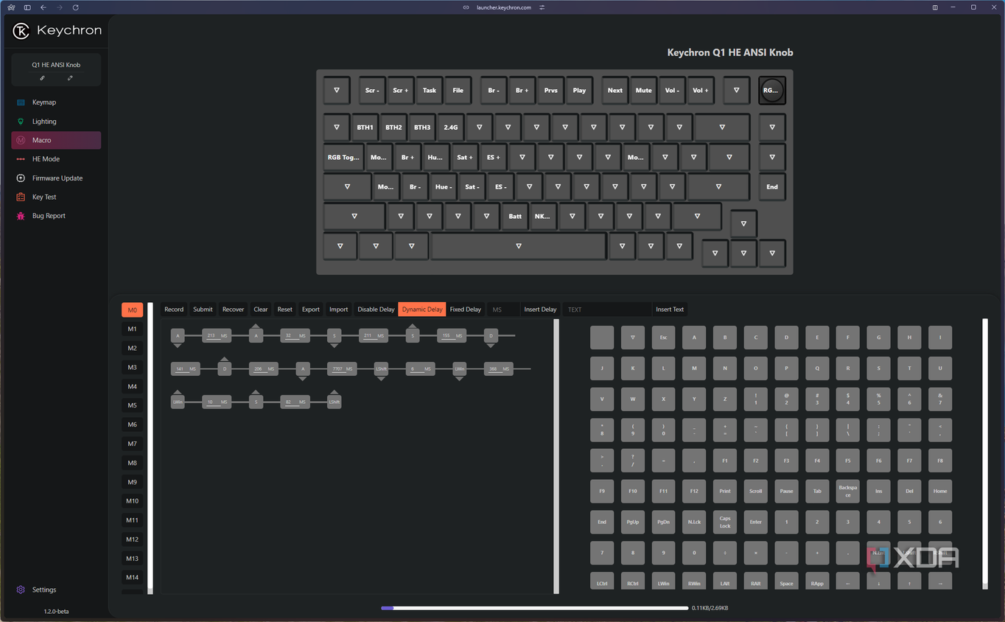
Task: Select the BTH1 key on keyboard layout
Action: tap(365, 127)
